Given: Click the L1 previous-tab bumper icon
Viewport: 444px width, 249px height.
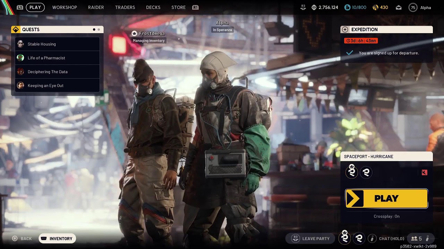Looking at the screenshot, I should pyautogui.click(x=20, y=7).
